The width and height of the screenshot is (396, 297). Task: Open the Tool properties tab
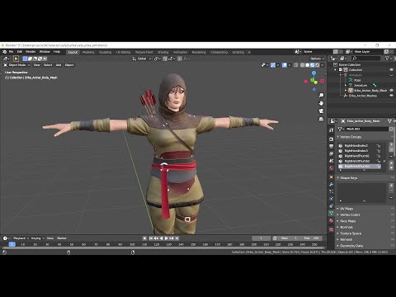(x=332, y=130)
